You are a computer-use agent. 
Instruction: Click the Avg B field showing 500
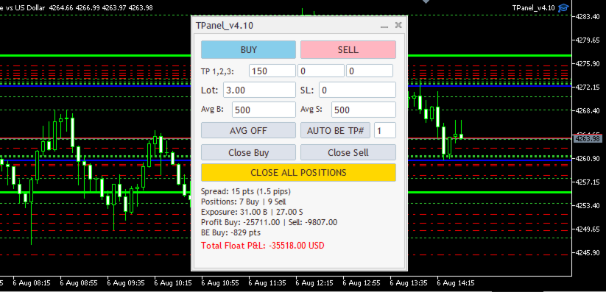point(264,110)
